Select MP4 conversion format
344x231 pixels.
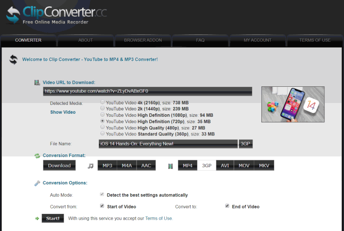[188, 165]
